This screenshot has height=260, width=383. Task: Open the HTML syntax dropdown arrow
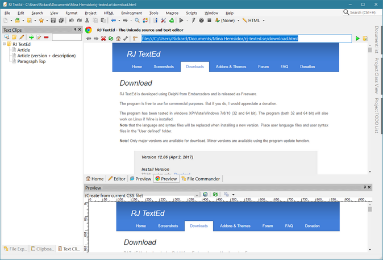(x=264, y=21)
